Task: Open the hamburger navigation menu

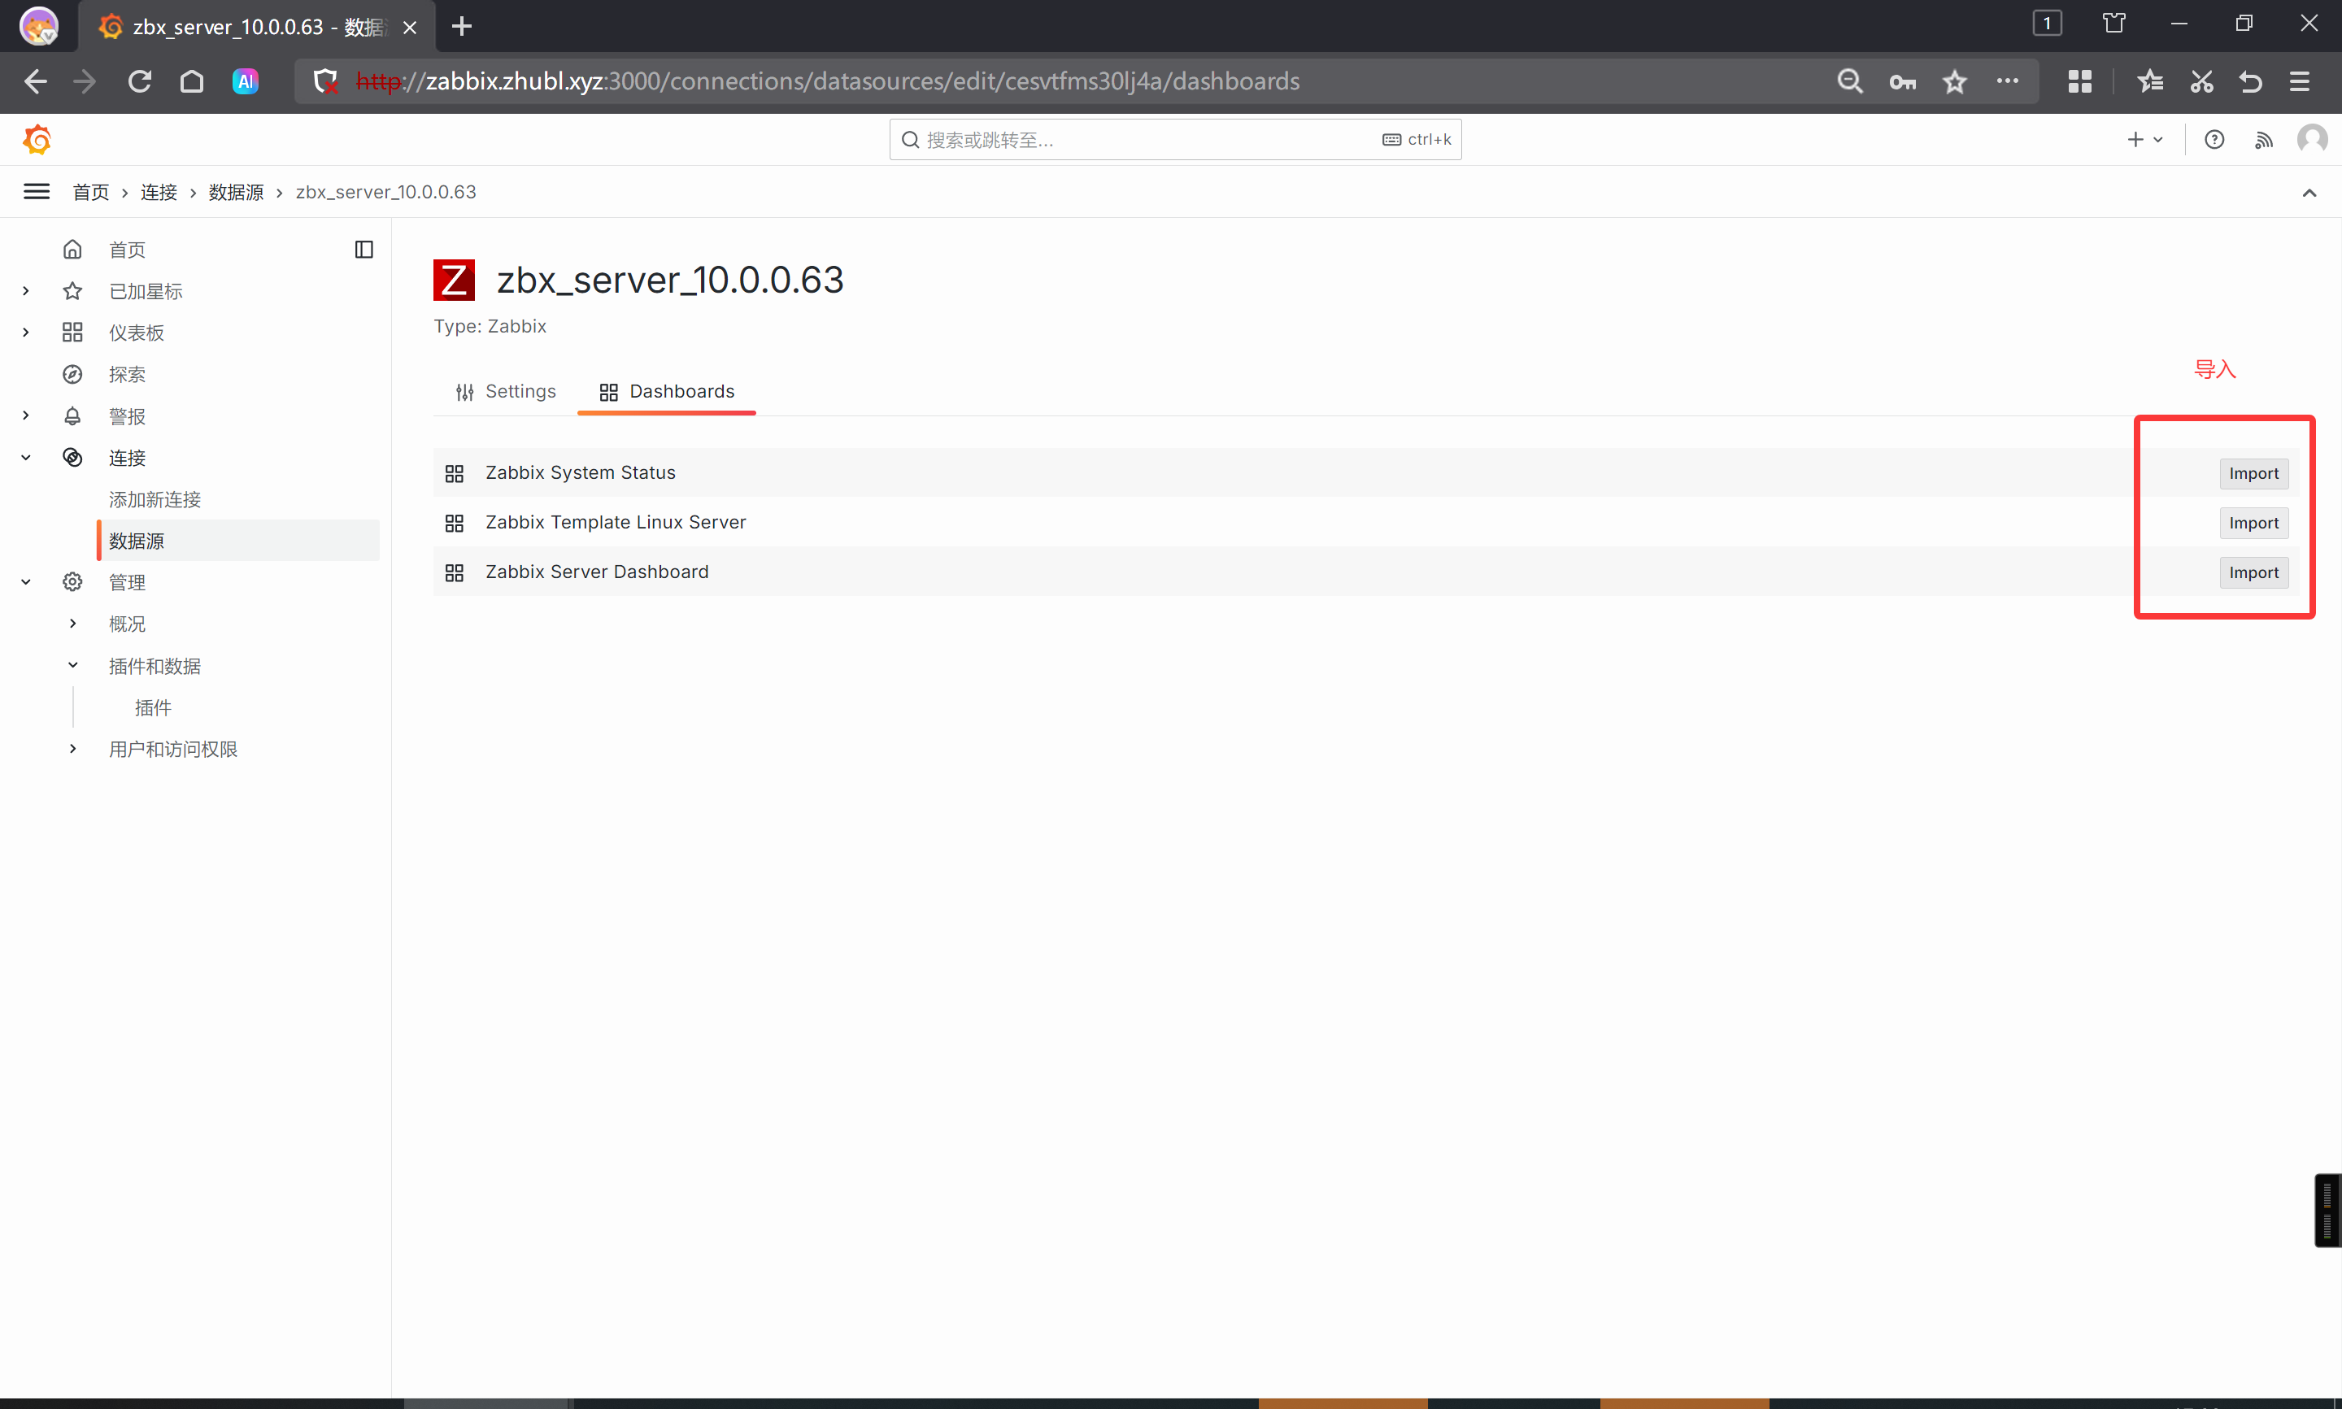Action: (36, 192)
